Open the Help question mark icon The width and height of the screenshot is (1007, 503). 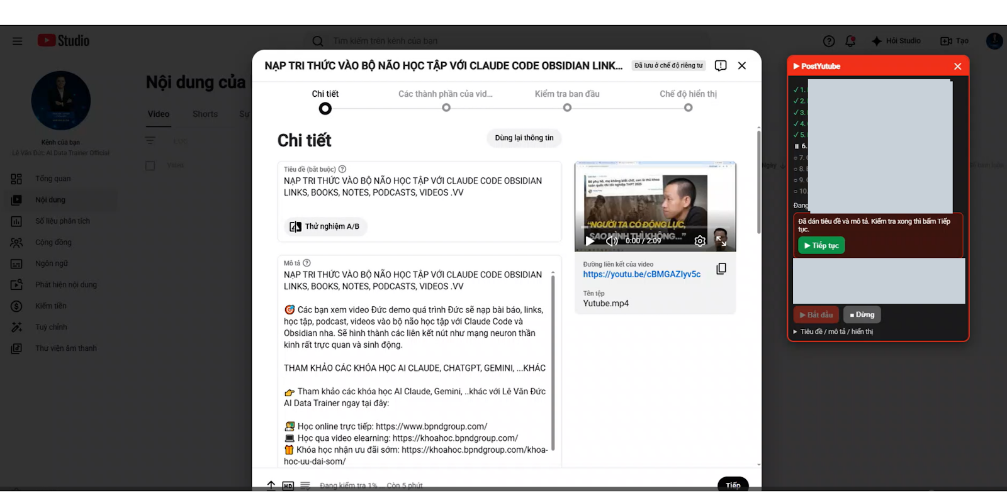coord(829,41)
